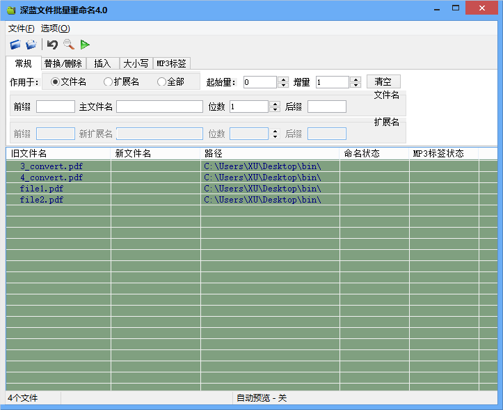The width and height of the screenshot is (503, 410).
Task: Select the 全部 radio button
Action: pos(161,81)
